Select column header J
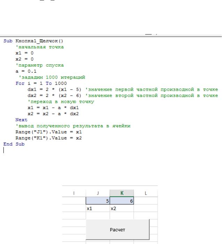The height and width of the screenshot is (244, 222). [x=98, y=193]
